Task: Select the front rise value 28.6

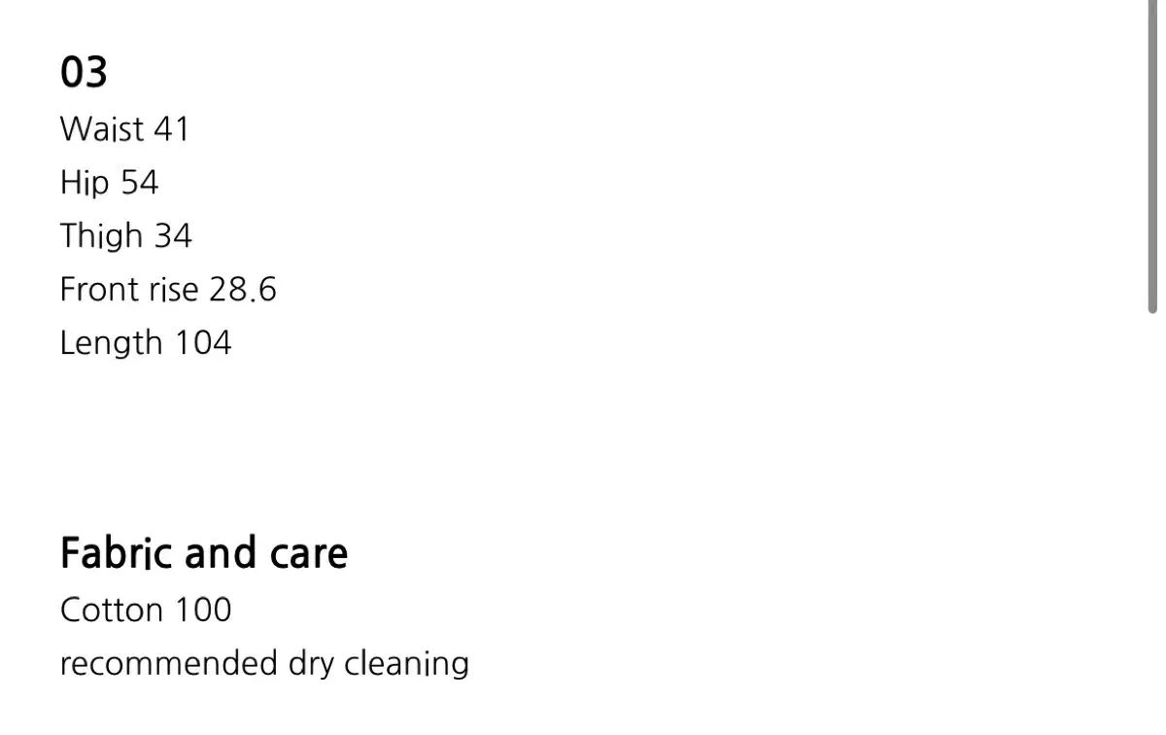Action: (243, 290)
